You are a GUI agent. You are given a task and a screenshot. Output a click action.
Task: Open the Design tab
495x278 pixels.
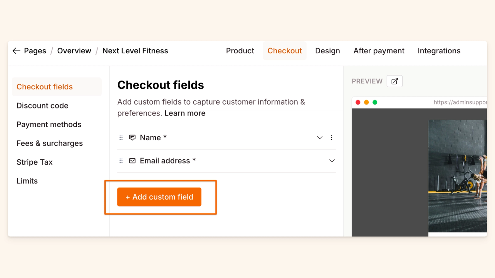click(327, 51)
